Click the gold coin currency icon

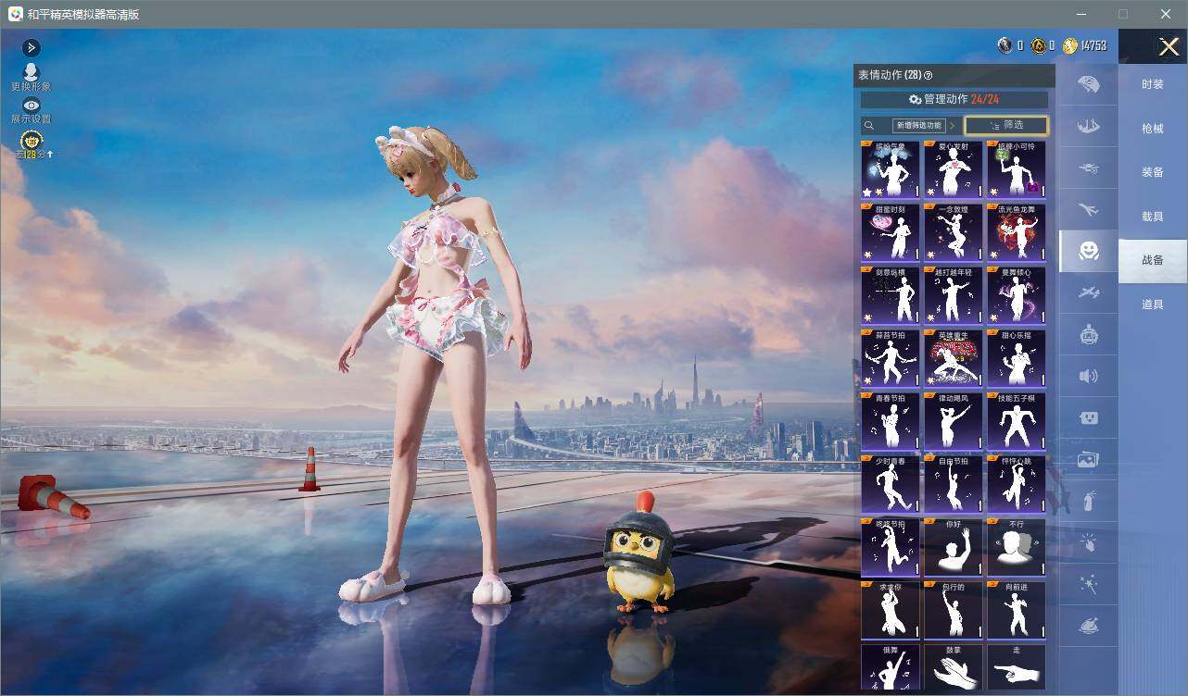(x=1070, y=45)
